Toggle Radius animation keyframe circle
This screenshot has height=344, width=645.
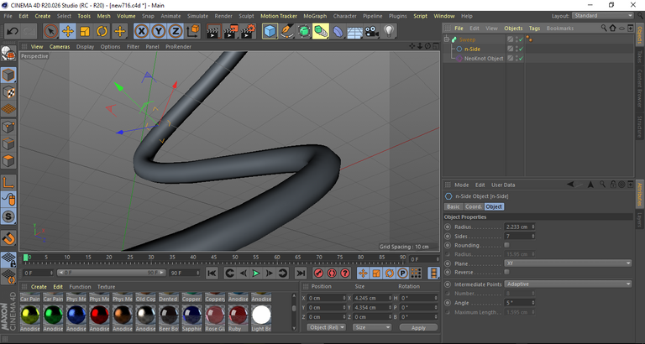[448, 227]
